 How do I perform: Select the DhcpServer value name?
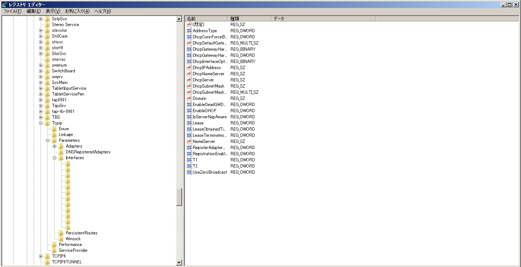pyautogui.click(x=203, y=80)
